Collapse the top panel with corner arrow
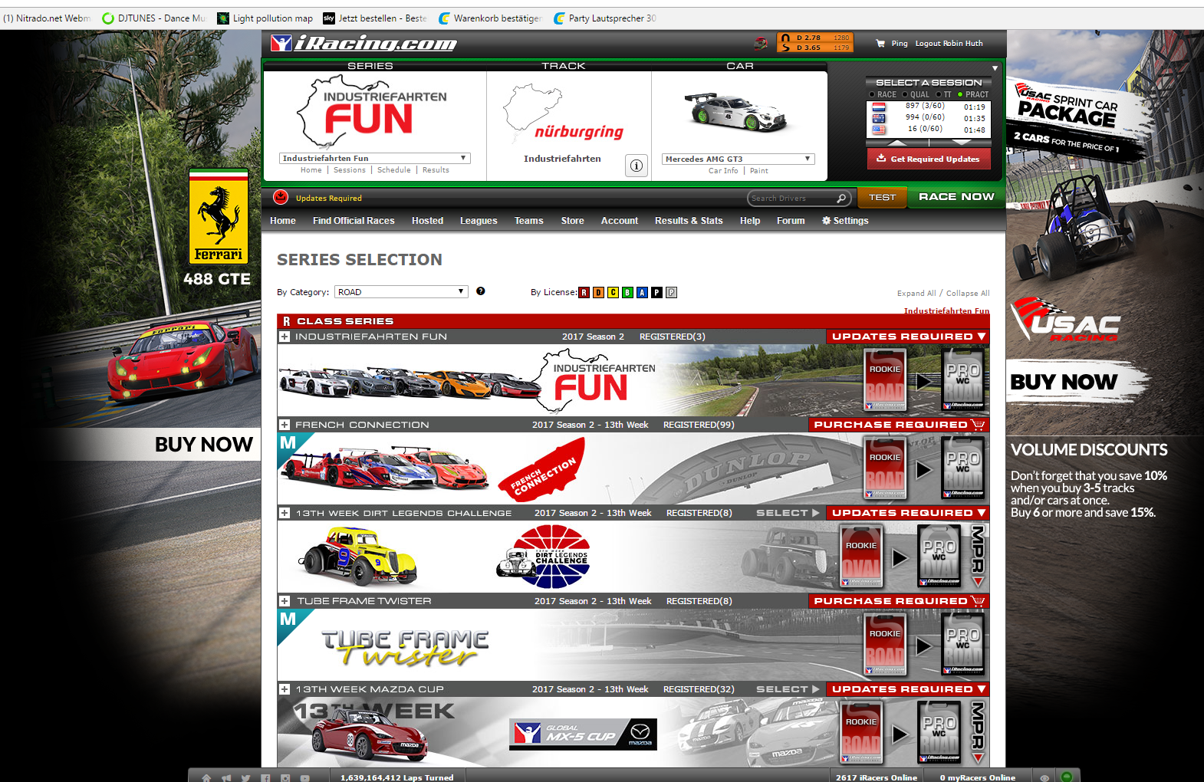The image size is (1204, 782). click(995, 68)
